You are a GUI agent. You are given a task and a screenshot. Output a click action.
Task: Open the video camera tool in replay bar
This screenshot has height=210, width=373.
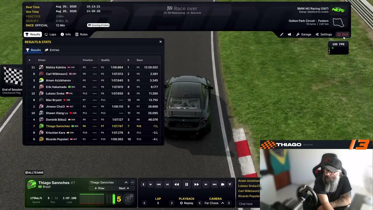point(223,184)
